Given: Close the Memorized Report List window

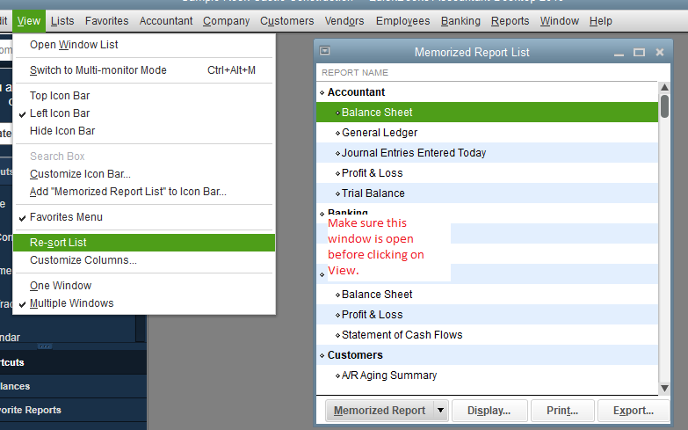Looking at the screenshot, I should [660, 52].
